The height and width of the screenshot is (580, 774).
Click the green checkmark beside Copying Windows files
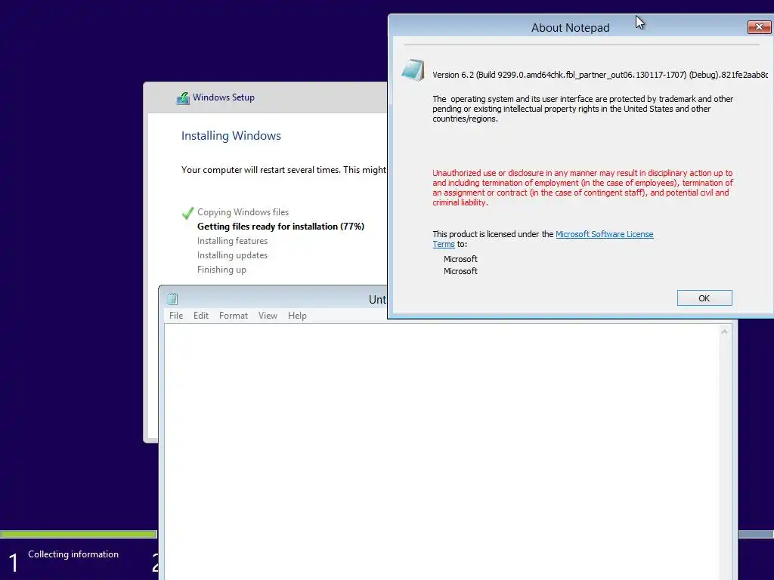(187, 212)
